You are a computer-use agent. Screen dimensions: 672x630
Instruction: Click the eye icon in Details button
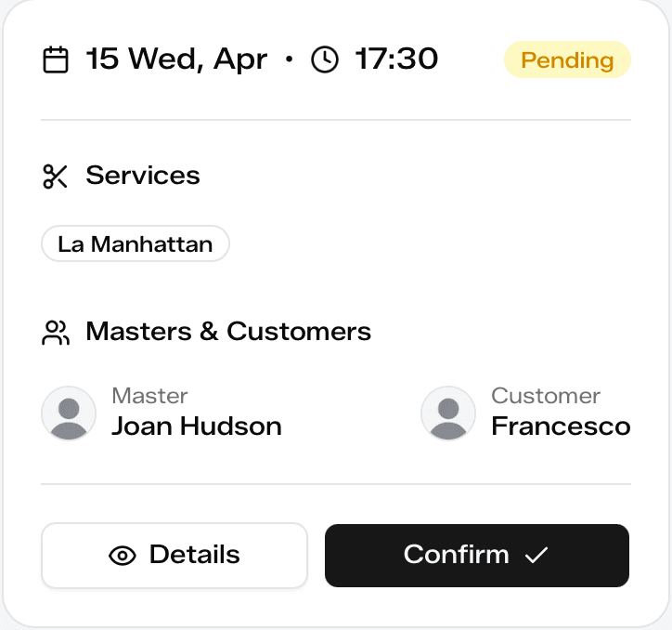tap(123, 556)
